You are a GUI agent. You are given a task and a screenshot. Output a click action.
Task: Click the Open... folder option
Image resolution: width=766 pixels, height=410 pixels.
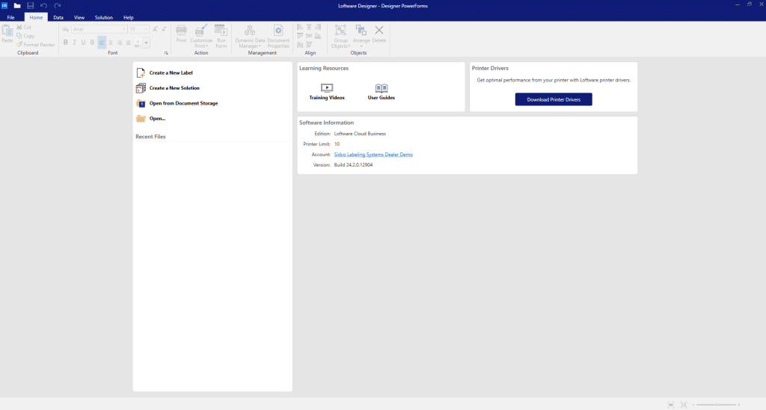[x=151, y=119]
